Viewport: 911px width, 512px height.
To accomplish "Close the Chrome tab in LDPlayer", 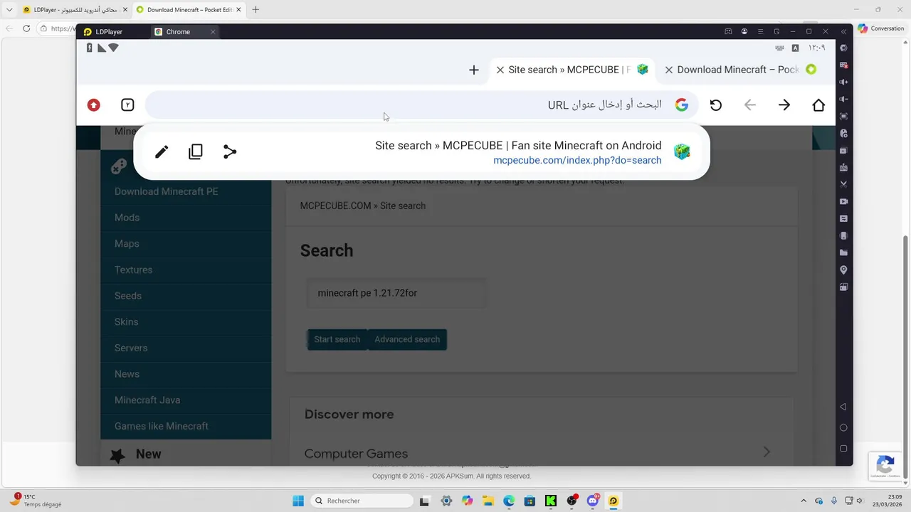I will coord(213,32).
